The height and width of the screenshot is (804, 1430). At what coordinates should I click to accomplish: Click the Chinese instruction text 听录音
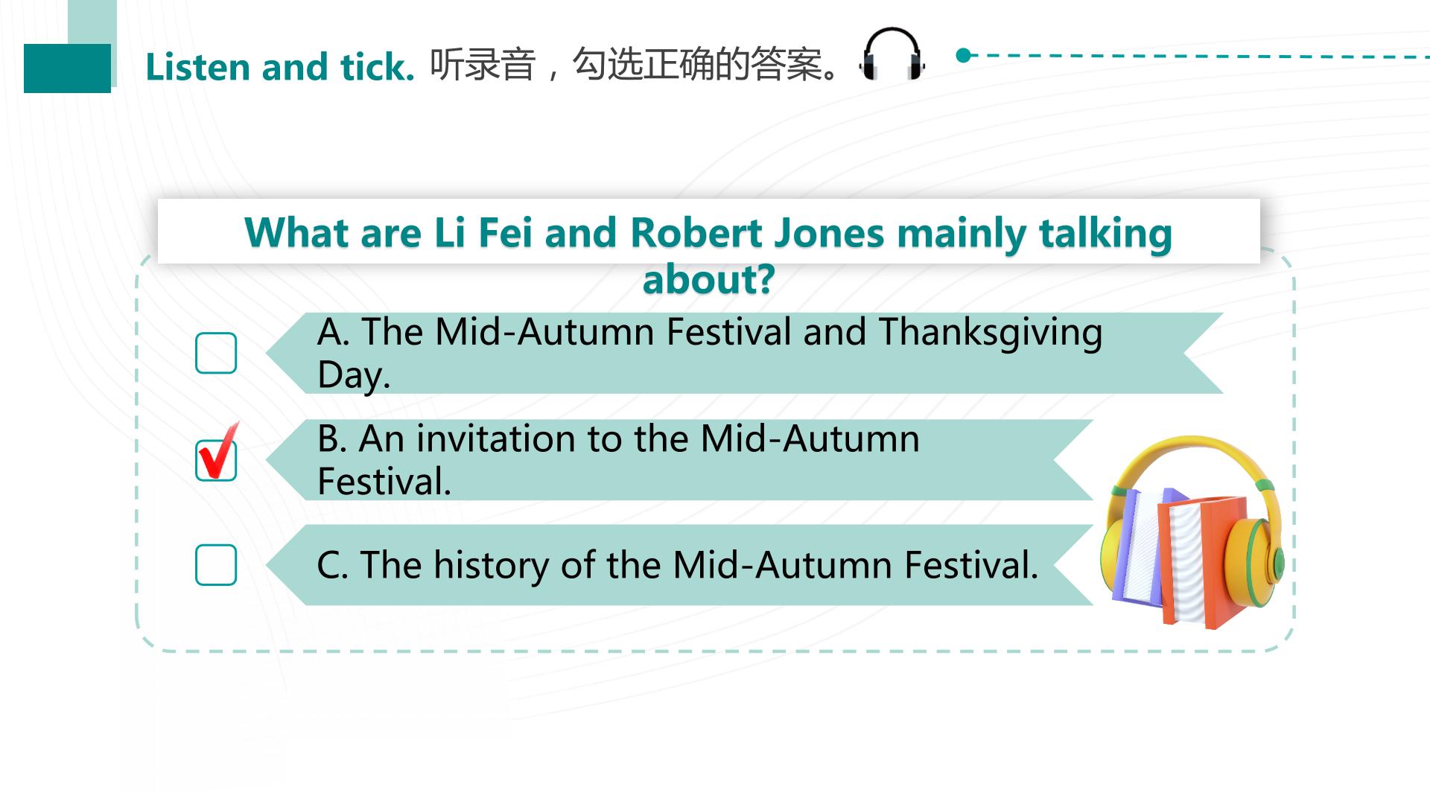[483, 65]
